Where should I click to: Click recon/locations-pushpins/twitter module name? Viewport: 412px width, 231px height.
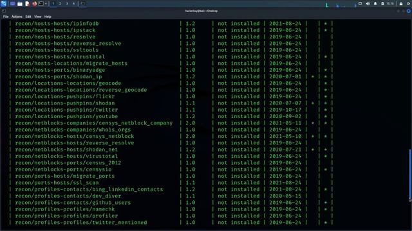coord(66,110)
